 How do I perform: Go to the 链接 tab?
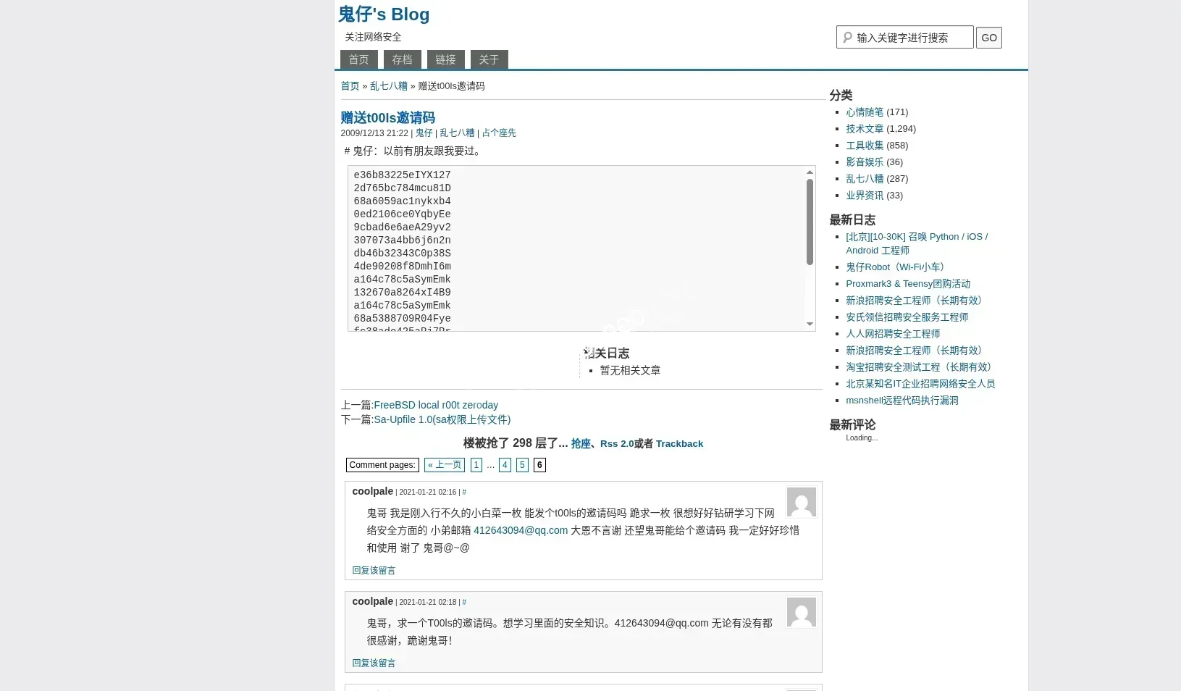[445, 59]
